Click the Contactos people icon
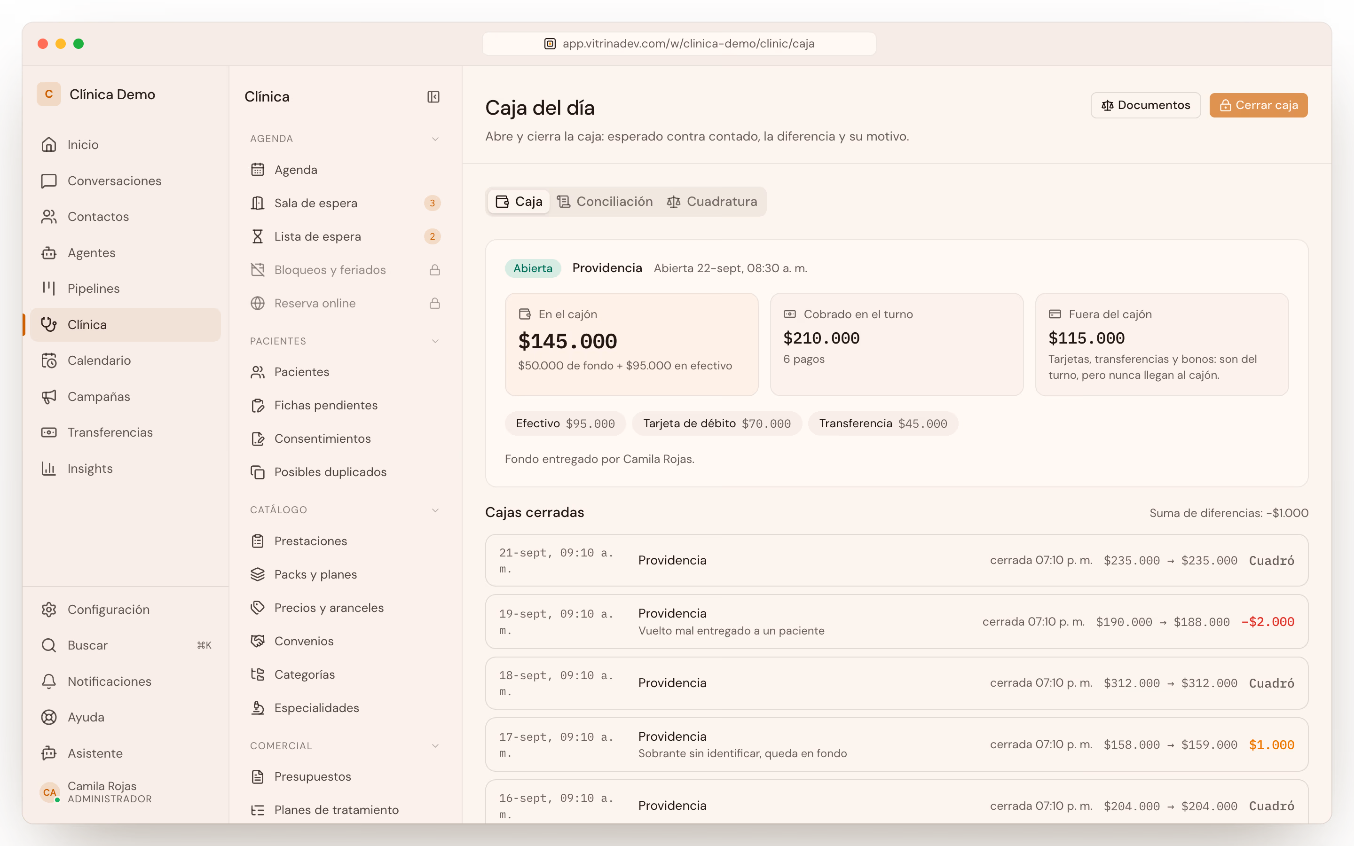Image resolution: width=1354 pixels, height=846 pixels. pyautogui.click(x=49, y=217)
